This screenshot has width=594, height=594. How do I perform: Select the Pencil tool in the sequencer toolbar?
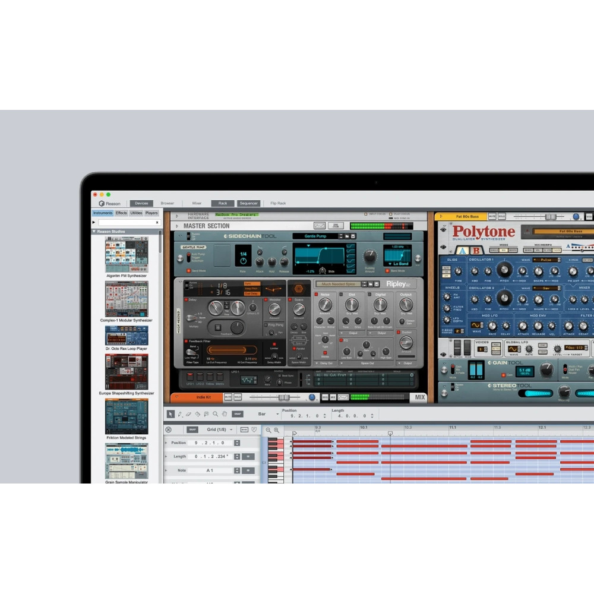click(179, 414)
